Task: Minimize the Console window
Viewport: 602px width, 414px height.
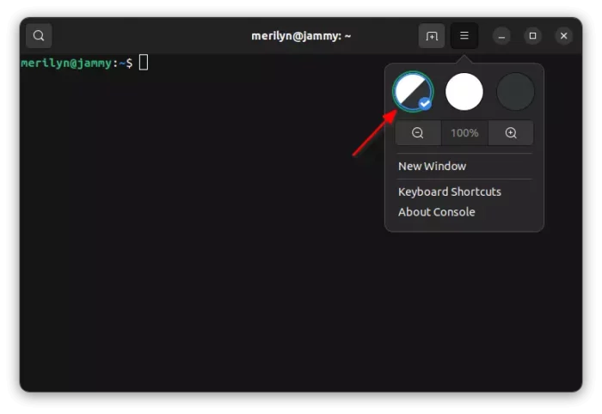Action: tap(501, 36)
